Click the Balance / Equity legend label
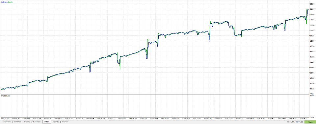The width and height of the screenshot is (316, 124). tap(7, 2)
